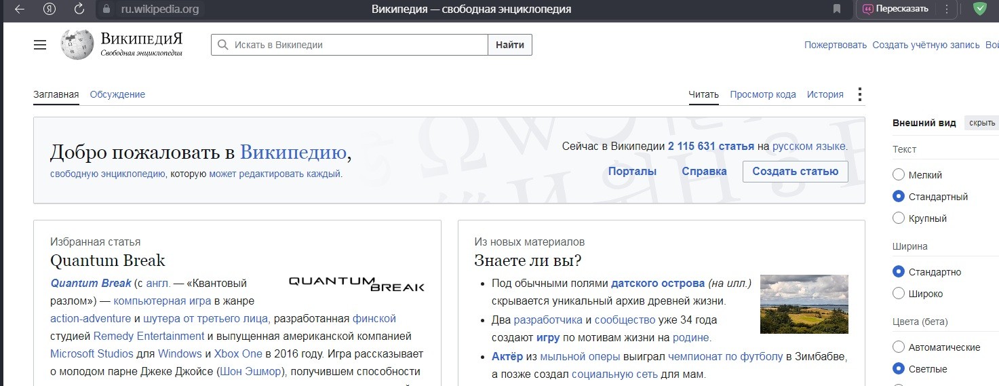Open the англ. language link
999x386 pixels.
[159, 283]
